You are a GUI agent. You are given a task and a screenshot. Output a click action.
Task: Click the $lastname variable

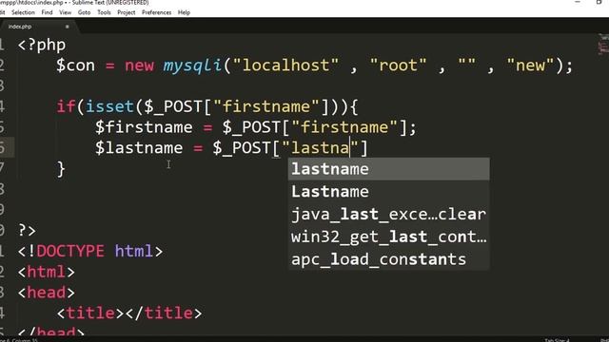pos(139,148)
